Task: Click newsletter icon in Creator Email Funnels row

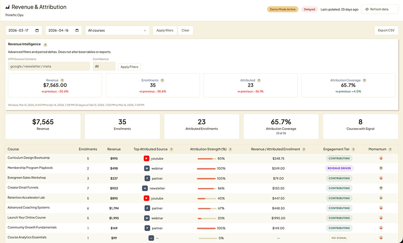Action: 145,188
